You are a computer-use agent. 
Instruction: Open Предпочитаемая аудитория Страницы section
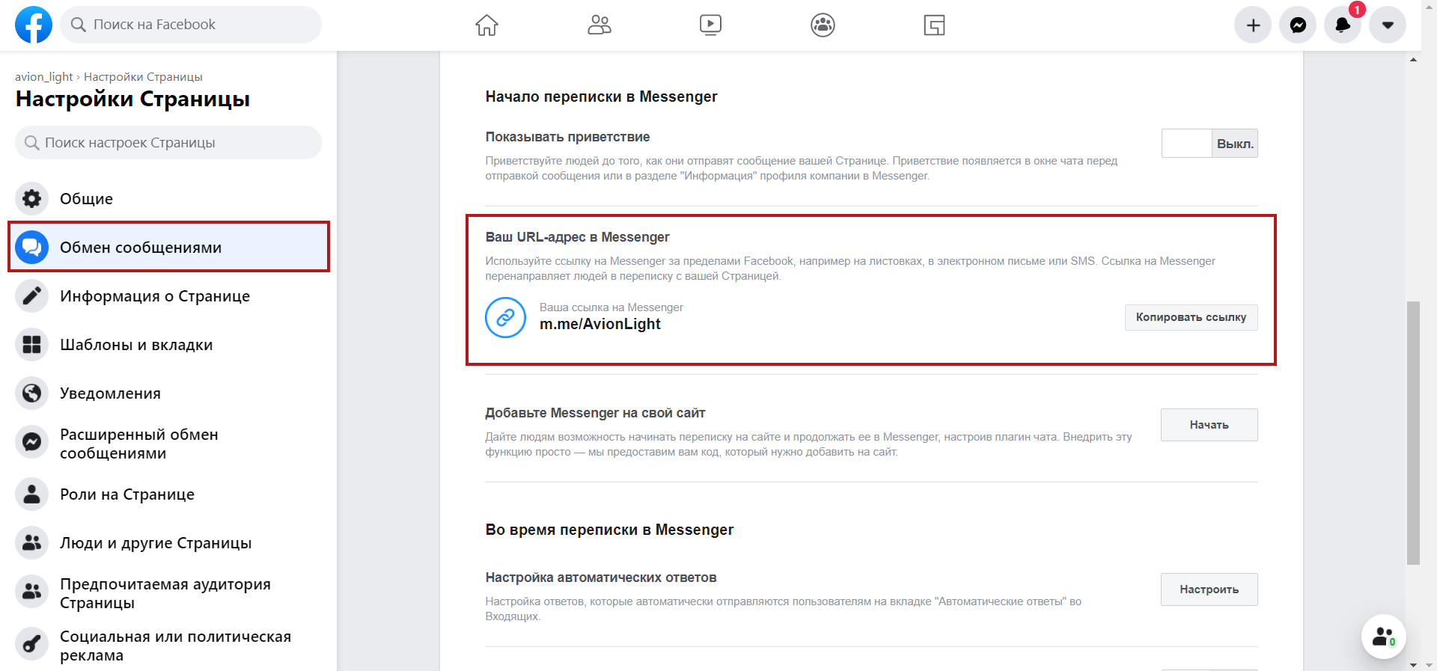[x=168, y=593]
